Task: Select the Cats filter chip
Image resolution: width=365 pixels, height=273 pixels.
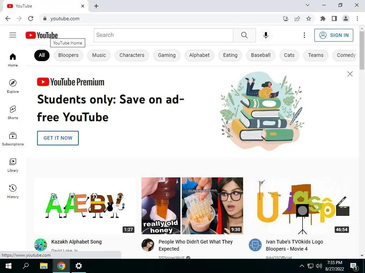Action: [289, 55]
